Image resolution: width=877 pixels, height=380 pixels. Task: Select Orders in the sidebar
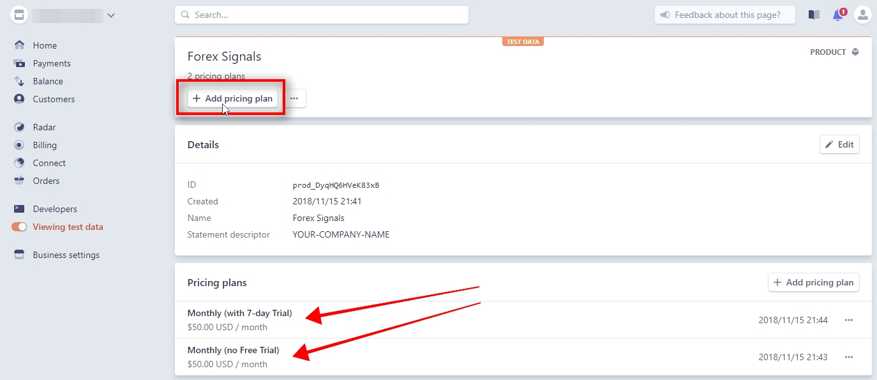[x=45, y=181]
